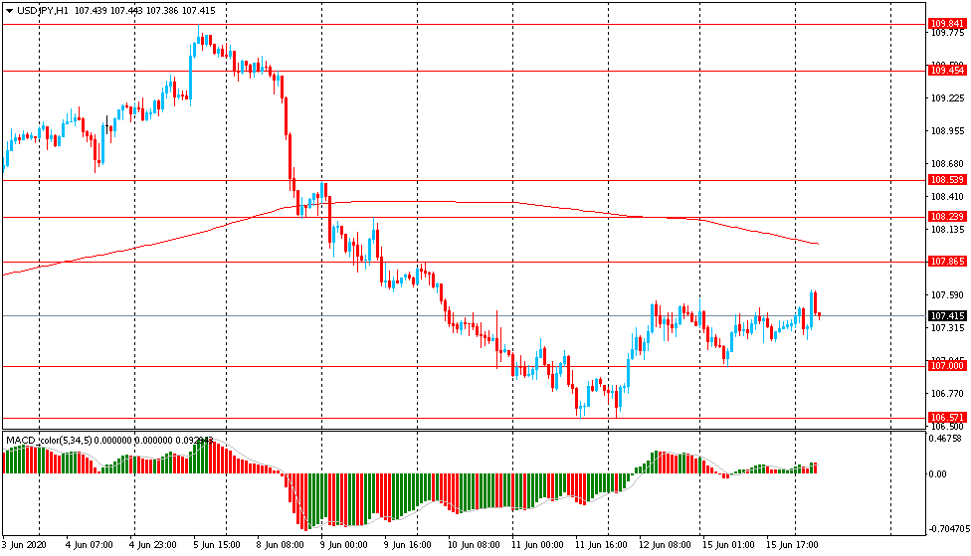This screenshot has height=556, width=971.
Task: Click the 108.239 red price level label
Action: 947,216
